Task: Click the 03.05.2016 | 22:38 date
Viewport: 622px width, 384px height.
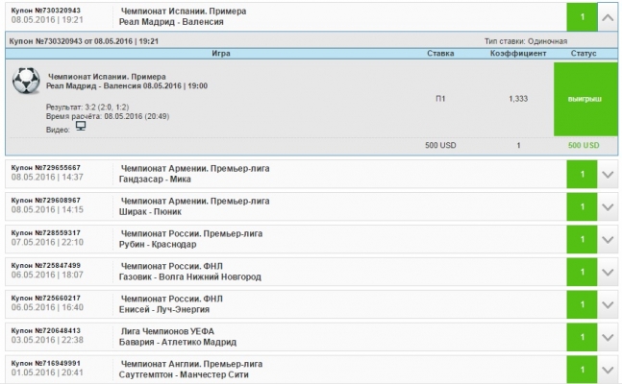Action: point(47,340)
